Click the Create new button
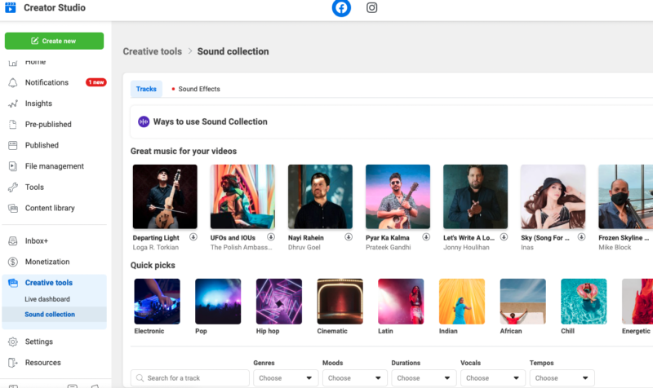Viewport: 653px width, 388px height. coord(54,41)
